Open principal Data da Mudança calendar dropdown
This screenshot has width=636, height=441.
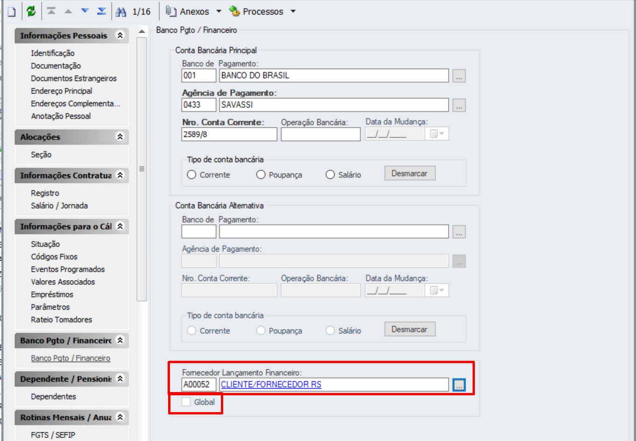coord(437,134)
